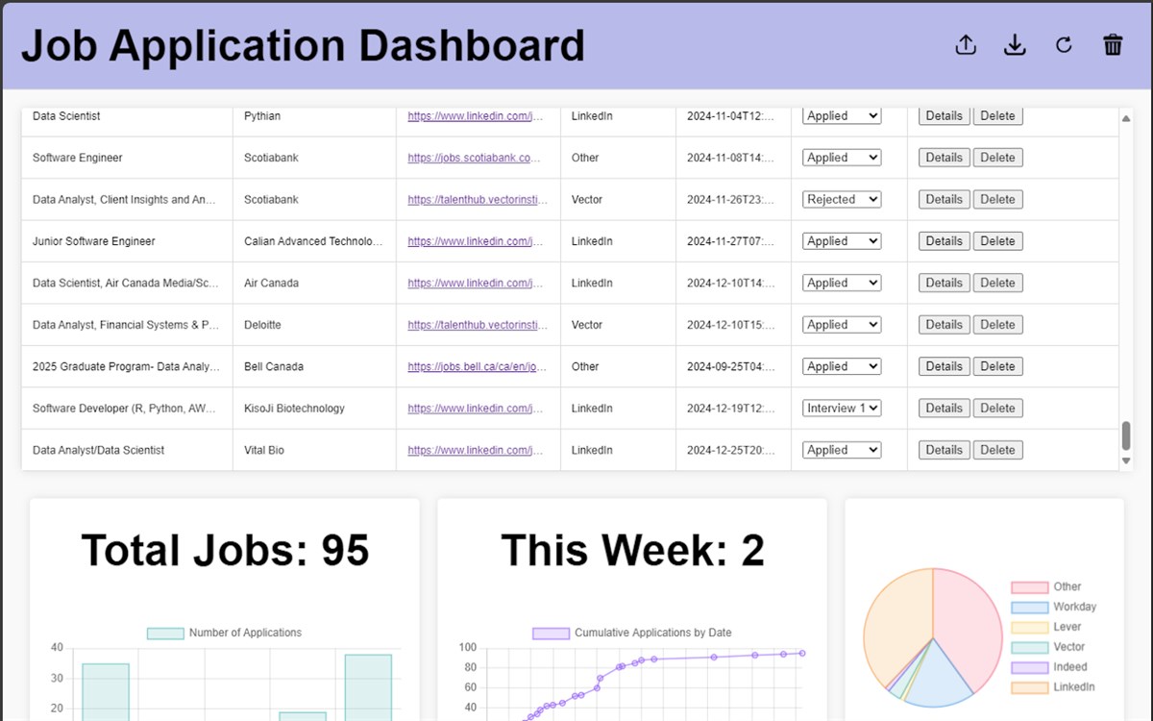The width and height of the screenshot is (1153, 721).
Task: Click the download icon in header
Action: pyautogui.click(x=1015, y=45)
